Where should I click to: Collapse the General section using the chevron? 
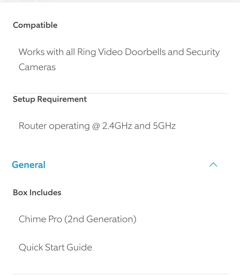(213, 165)
